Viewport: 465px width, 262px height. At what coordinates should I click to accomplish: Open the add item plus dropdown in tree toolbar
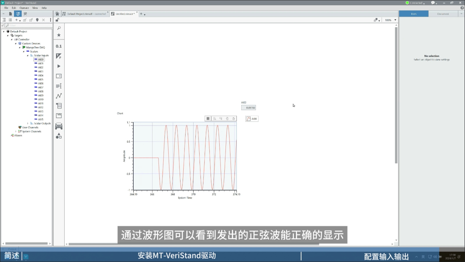[x=18, y=20]
